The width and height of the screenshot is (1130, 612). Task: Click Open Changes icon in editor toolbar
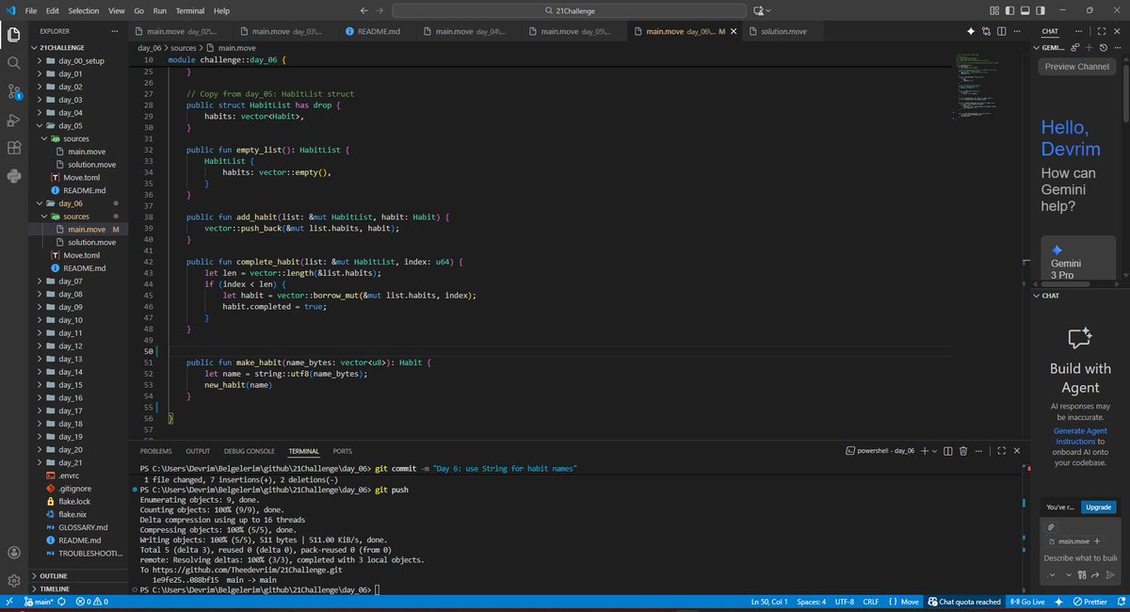(987, 31)
